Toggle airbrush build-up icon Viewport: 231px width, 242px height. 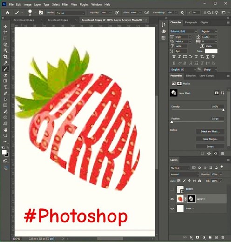point(146,13)
